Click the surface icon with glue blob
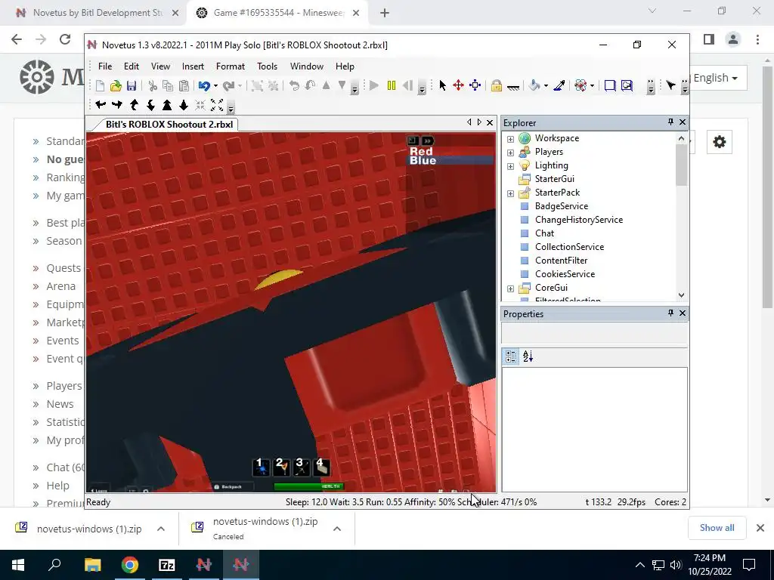774x580 pixels. pyautogui.click(x=627, y=86)
